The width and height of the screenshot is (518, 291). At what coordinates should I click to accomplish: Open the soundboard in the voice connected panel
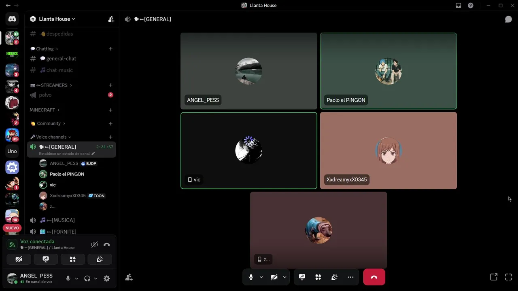click(x=100, y=259)
